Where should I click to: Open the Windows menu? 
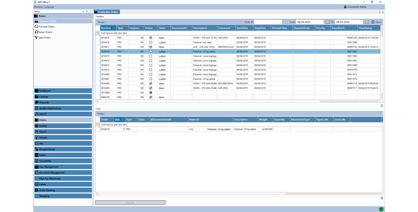(38, 7)
